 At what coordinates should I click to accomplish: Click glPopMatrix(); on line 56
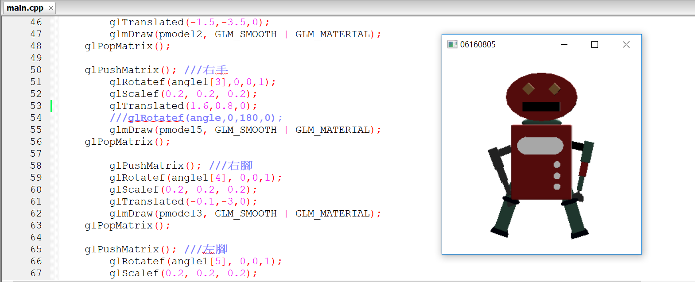click(127, 142)
